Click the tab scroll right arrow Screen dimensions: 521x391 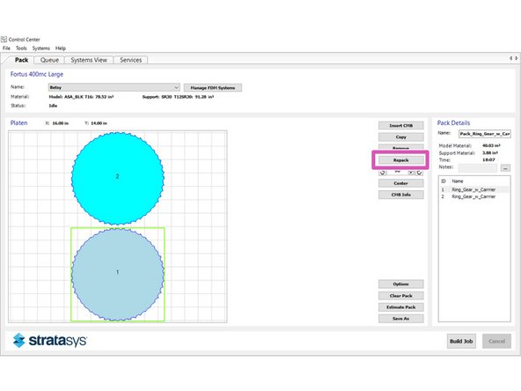(517, 58)
